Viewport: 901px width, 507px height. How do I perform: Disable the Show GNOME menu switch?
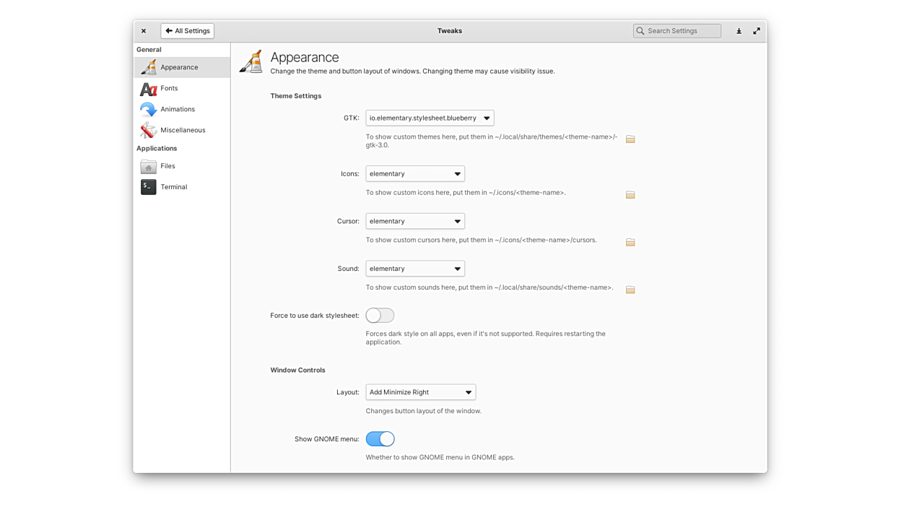[380, 439]
